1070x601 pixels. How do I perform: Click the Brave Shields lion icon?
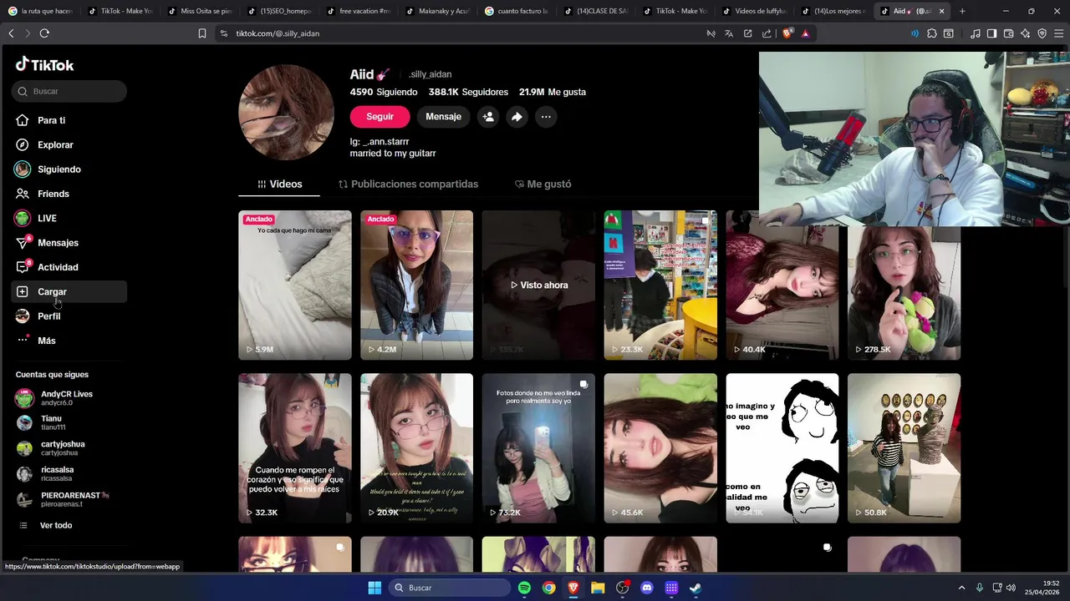787,33
